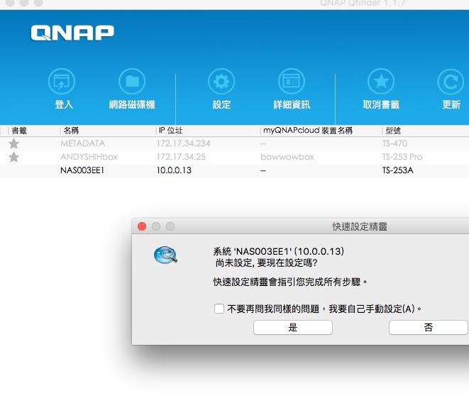Select the ANDYSHIHbox device name
Image resolution: width=469 pixels, height=403 pixels.
coord(89,157)
